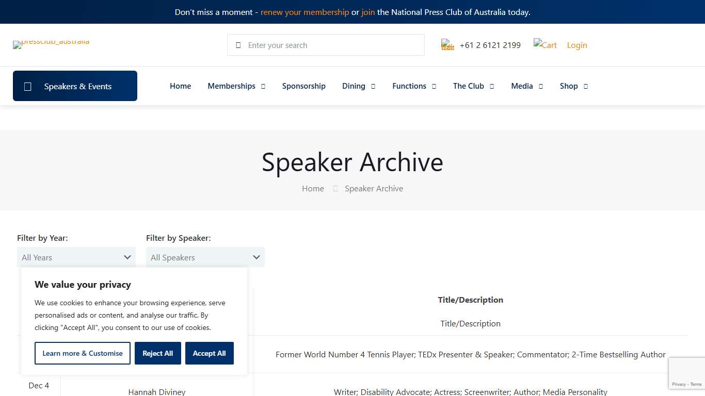
Task: Expand the Memberships submenu chevron
Action: pyautogui.click(x=263, y=86)
